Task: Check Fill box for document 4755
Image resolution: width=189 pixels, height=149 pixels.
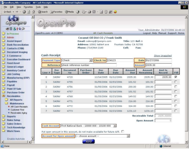Action: [176, 82]
